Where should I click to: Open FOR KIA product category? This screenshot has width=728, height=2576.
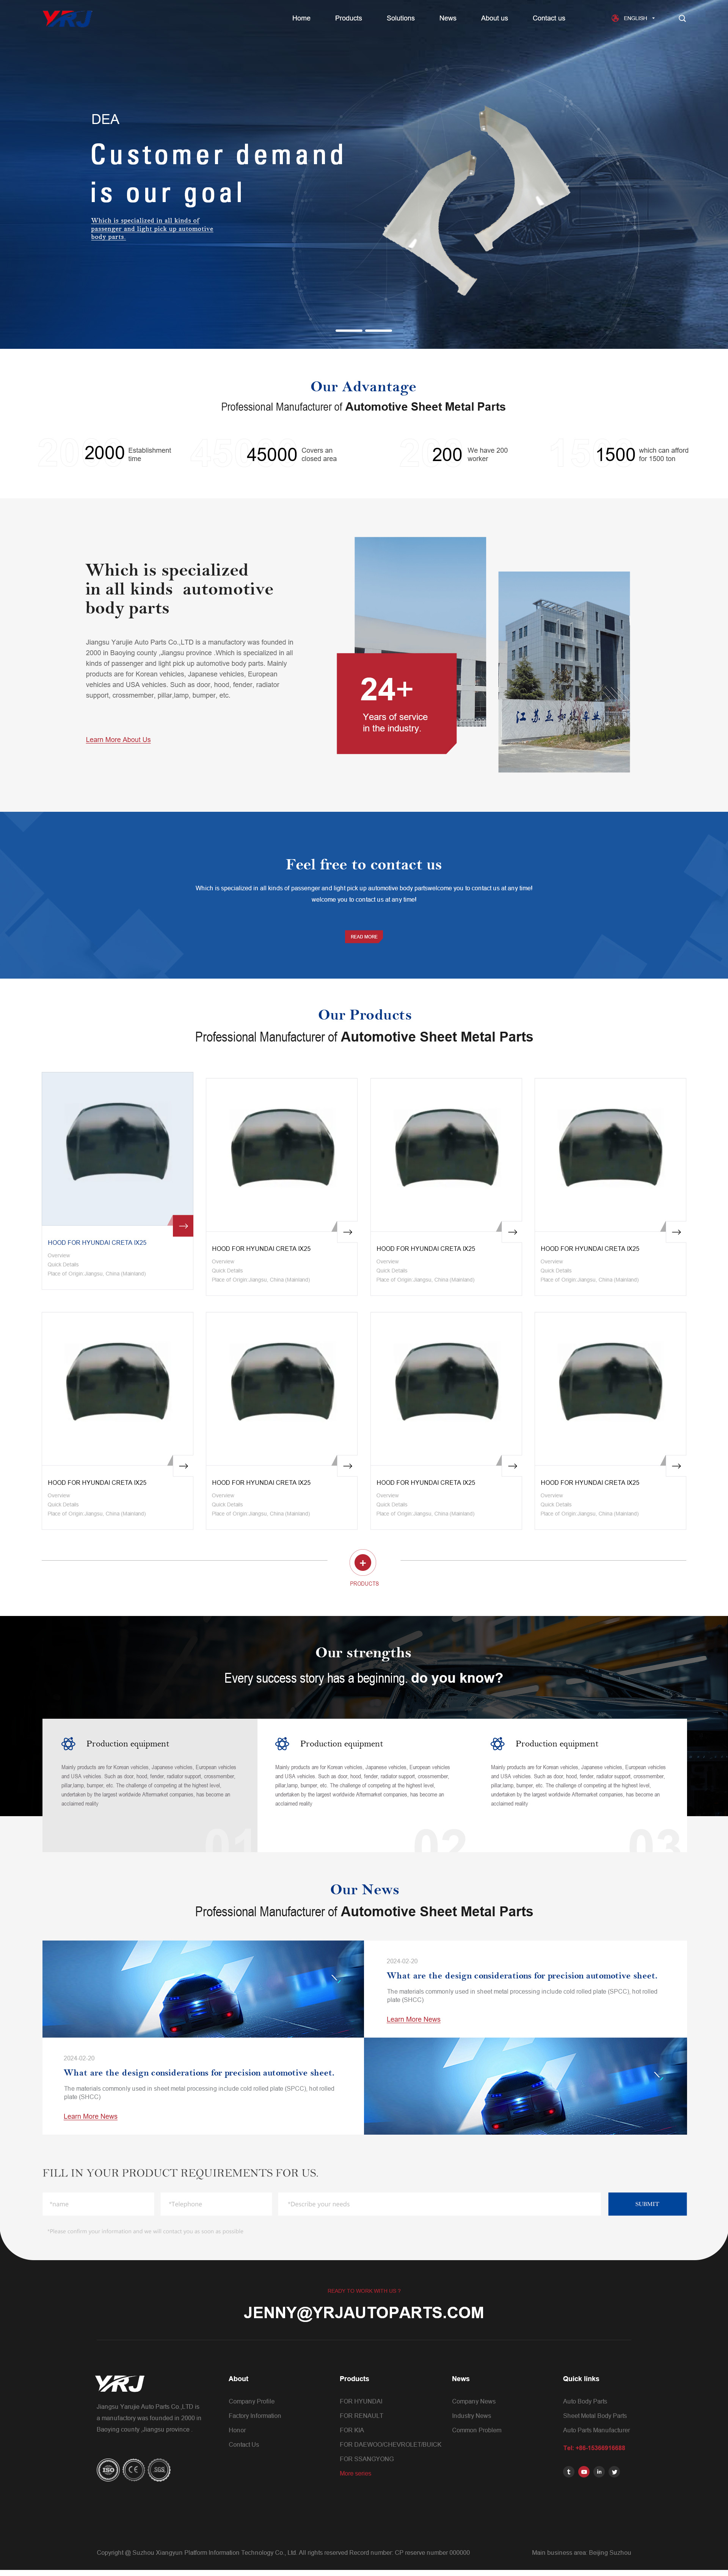(x=352, y=2430)
